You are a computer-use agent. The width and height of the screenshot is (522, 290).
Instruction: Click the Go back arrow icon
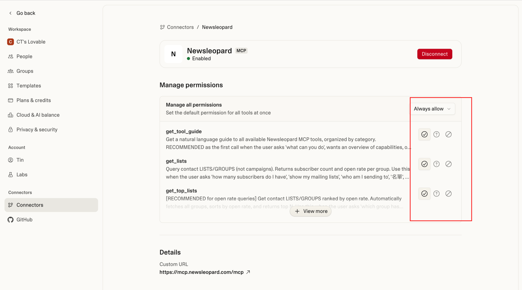pyautogui.click(x=10, y=13)
